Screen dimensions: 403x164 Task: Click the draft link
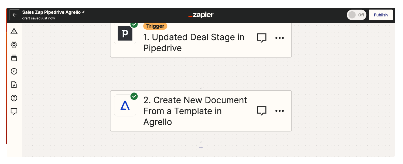pyautogui.click(x=26, y=18)
